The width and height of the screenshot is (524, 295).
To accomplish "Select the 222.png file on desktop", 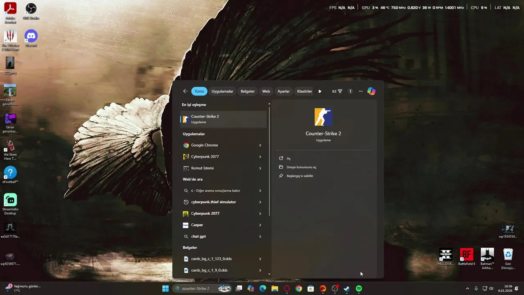I will point(10,66).
